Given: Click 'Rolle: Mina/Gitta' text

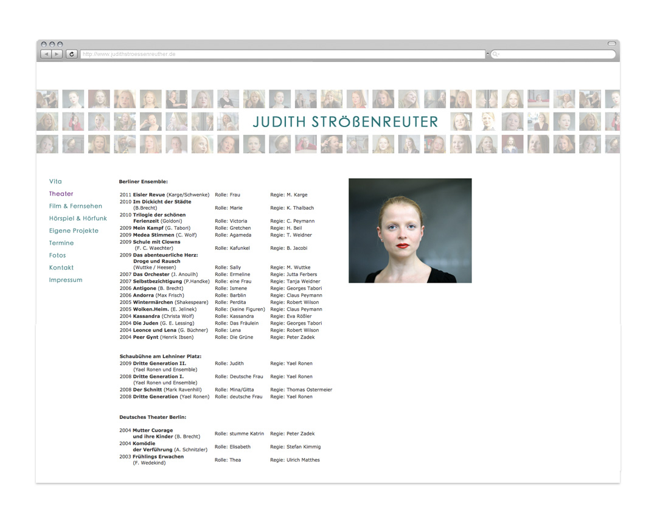Looking at the screenshot, I should click(234, 390).
